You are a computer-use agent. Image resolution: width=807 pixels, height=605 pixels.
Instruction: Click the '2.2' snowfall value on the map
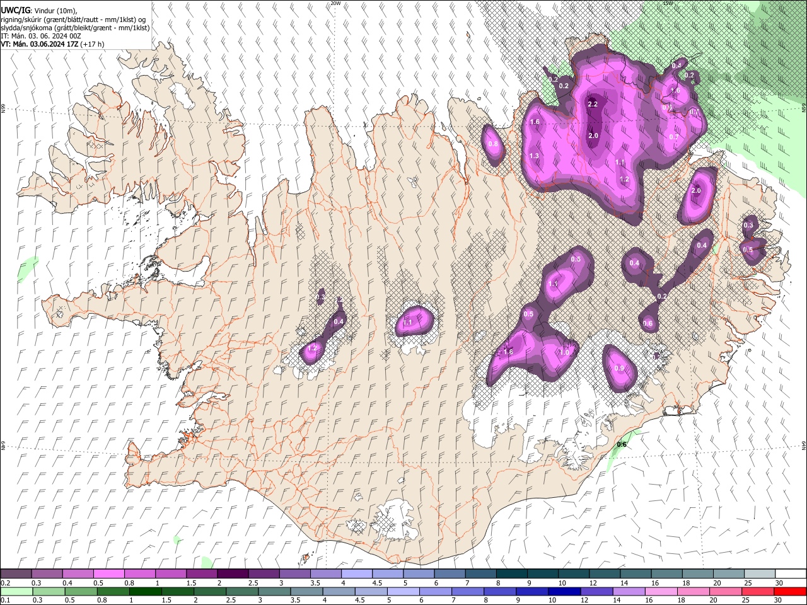point(593,104)
